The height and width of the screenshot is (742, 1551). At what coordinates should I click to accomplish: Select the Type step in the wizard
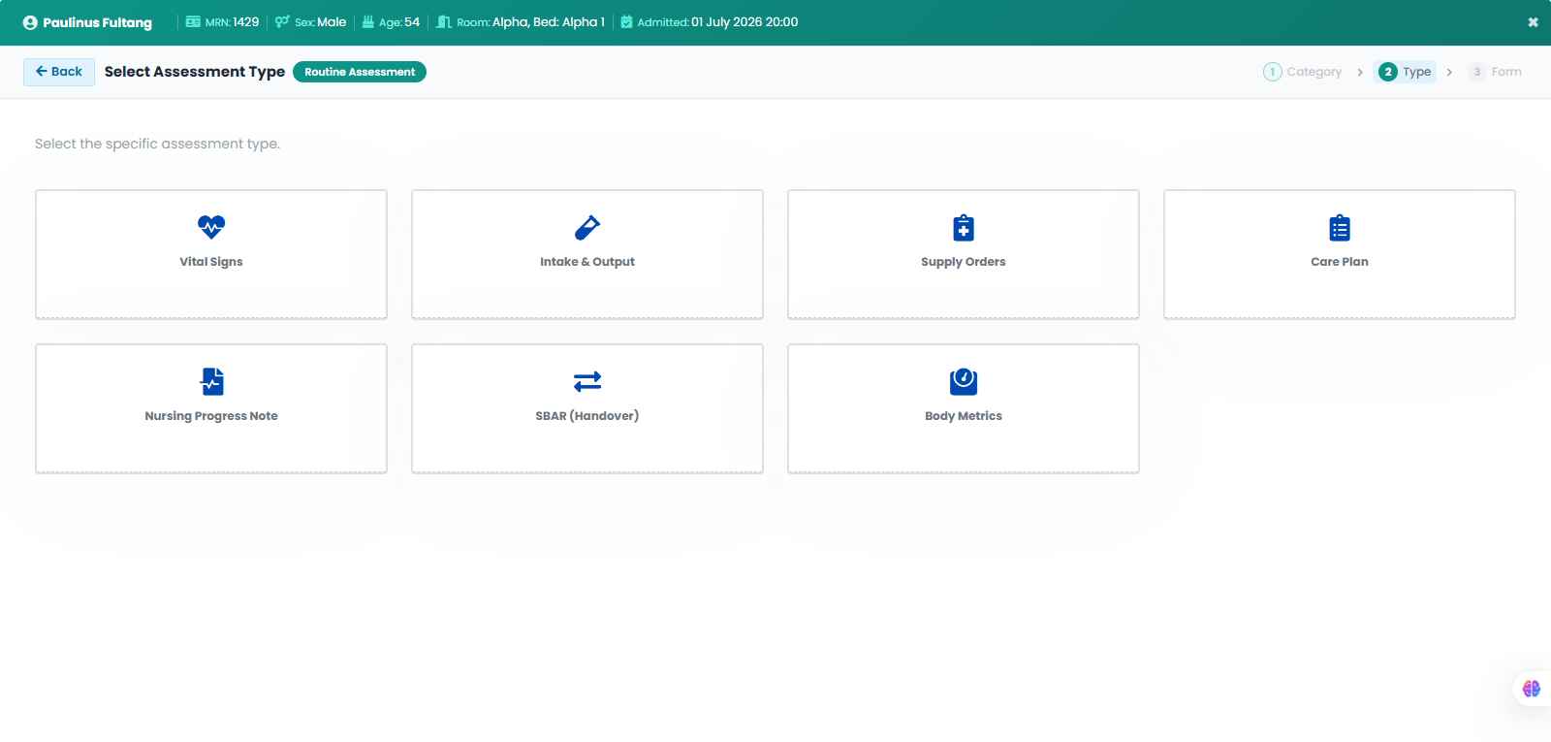[x=1405, y=72]
